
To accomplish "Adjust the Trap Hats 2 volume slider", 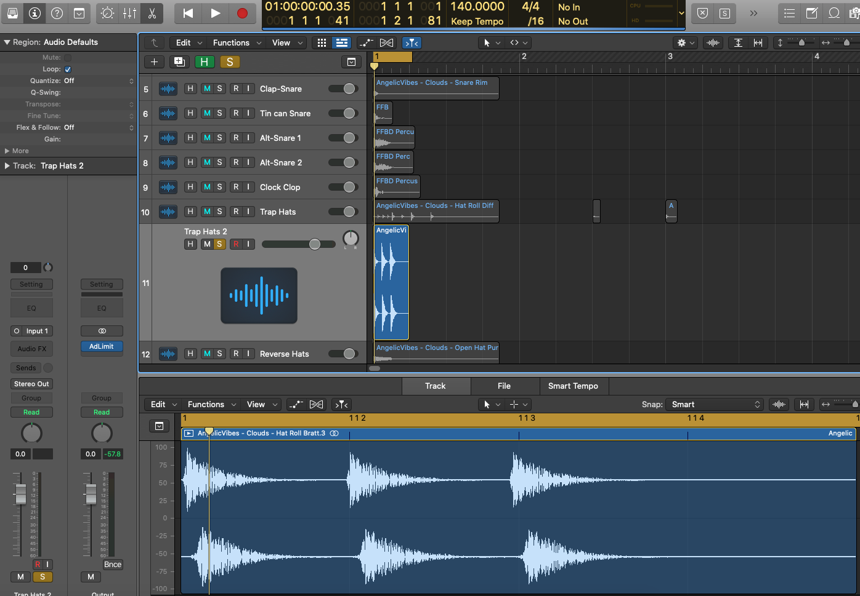I will [314, 244].
